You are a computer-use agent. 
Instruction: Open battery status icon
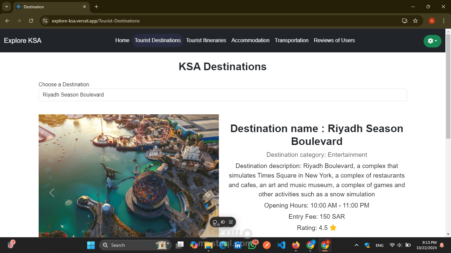pos(408,245)
